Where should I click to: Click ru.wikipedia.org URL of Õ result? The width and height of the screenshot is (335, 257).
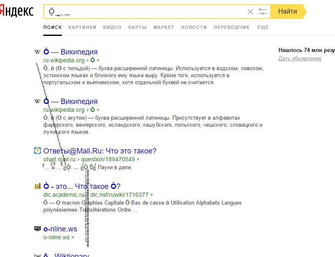pyautogui.click(x=64, y=60)
